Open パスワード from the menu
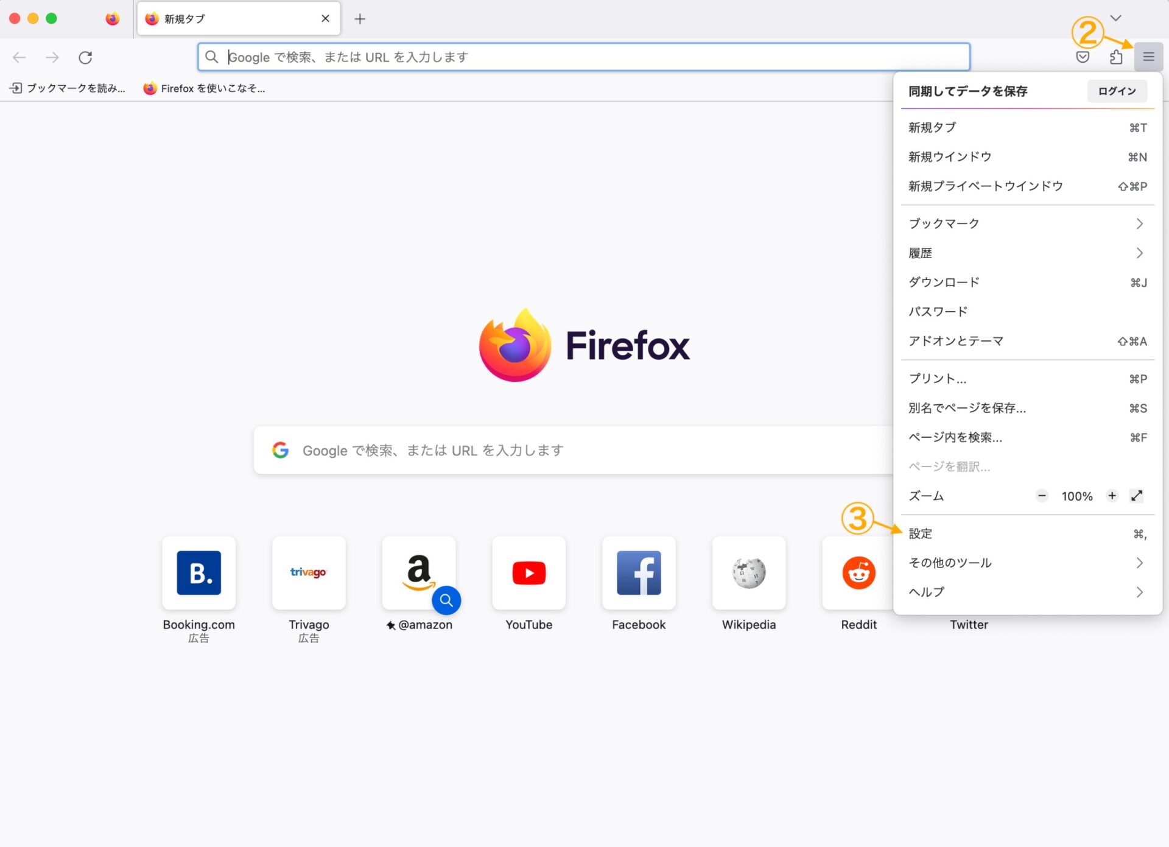 click(x=1027, y=311)
